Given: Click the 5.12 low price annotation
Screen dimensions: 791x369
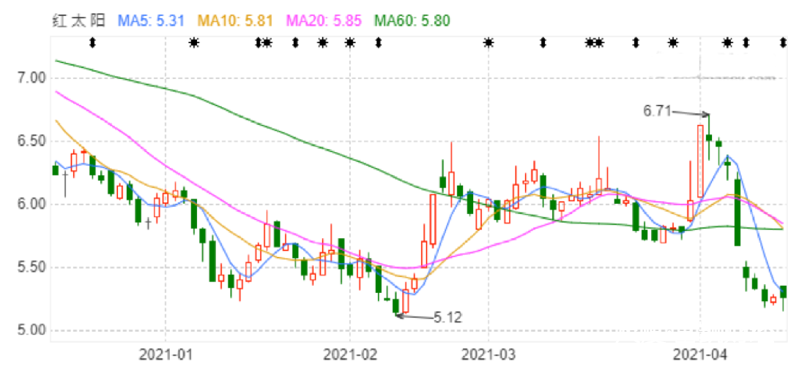Looking at the screenshot, I should point(448,317).
